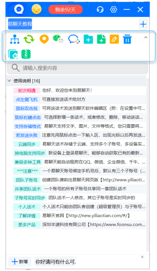Select the 了解详情 script row
157x271 pixels.
(79, 216)
